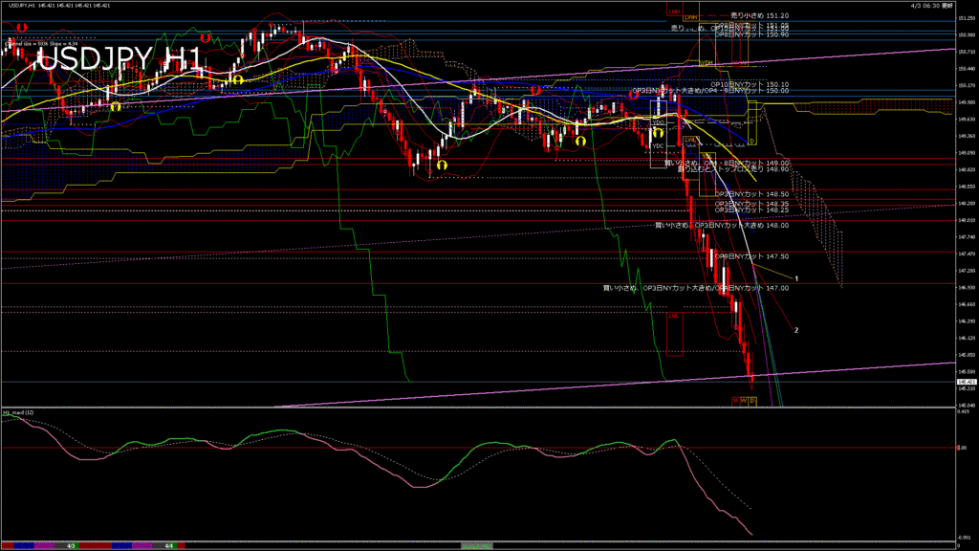Screen dimensions: 979x551
Task: Click the 4/5 date marker in bottom bar
Action: coord(71,546)
